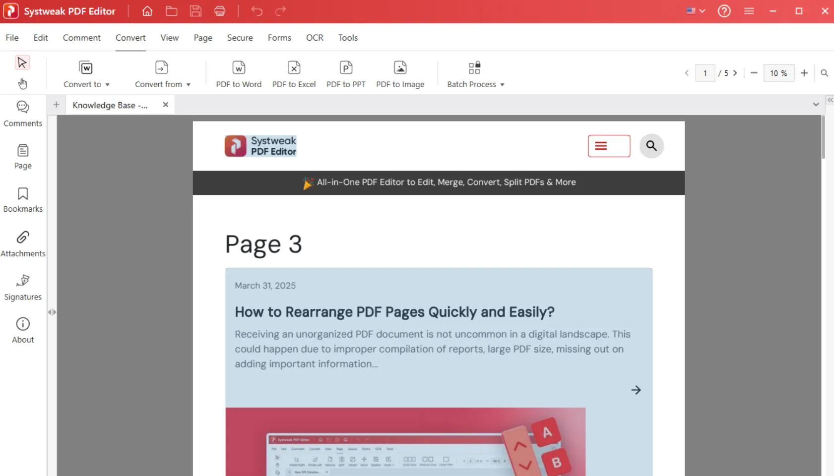This screenshot has width=834, height=476.
Task: Go to the next page
Action: pyautogui.click(x=735, y=73)
